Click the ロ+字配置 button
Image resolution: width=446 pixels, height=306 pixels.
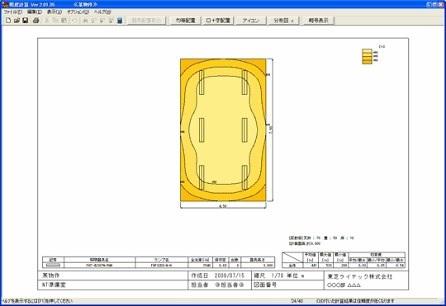coord(218,21)
